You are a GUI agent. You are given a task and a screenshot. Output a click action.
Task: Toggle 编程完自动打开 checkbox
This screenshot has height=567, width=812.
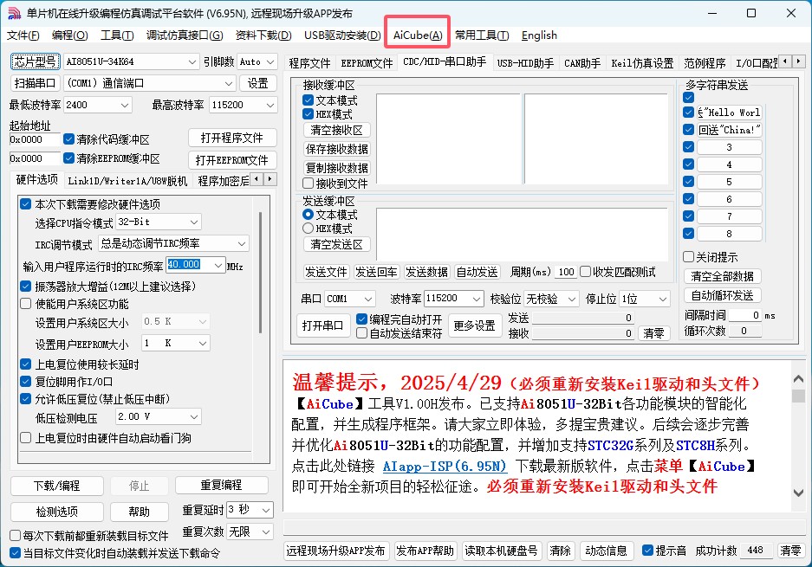(x=362, y=319)
